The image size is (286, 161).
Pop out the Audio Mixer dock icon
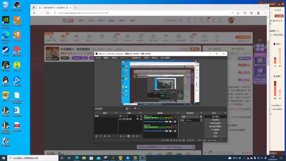tap(177, 113)
